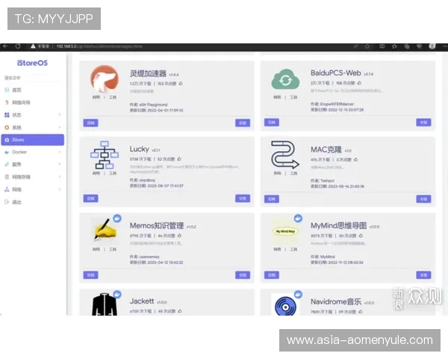Reload the page with browser refresh icon
The height and width of the screenshot is (359, 448).
[x=18, y=46]
